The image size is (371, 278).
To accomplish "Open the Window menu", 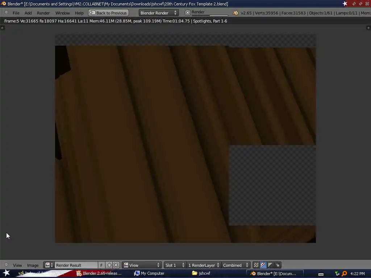I will (62, 13).
